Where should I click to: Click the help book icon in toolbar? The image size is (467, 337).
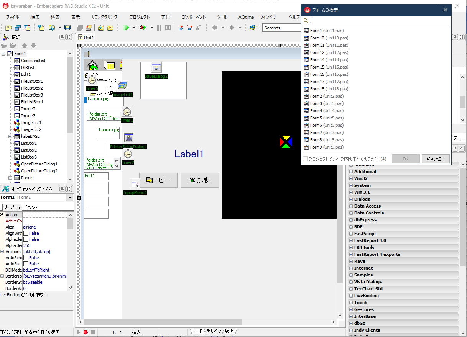[252, 28]
